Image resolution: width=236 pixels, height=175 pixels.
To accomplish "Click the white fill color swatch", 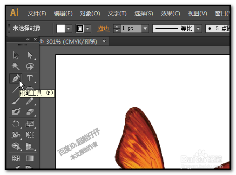I will click(61, 28).
